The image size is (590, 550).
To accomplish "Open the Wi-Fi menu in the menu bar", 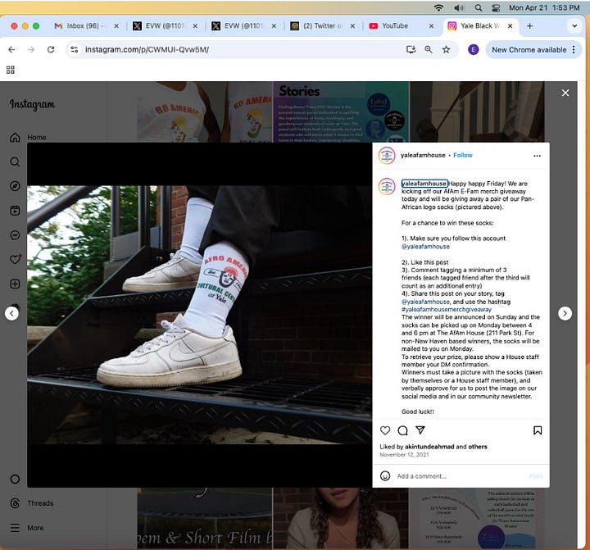I will [x=438, y=7].
